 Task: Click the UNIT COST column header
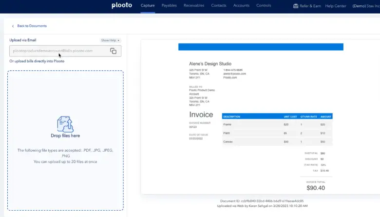[290, 117]
